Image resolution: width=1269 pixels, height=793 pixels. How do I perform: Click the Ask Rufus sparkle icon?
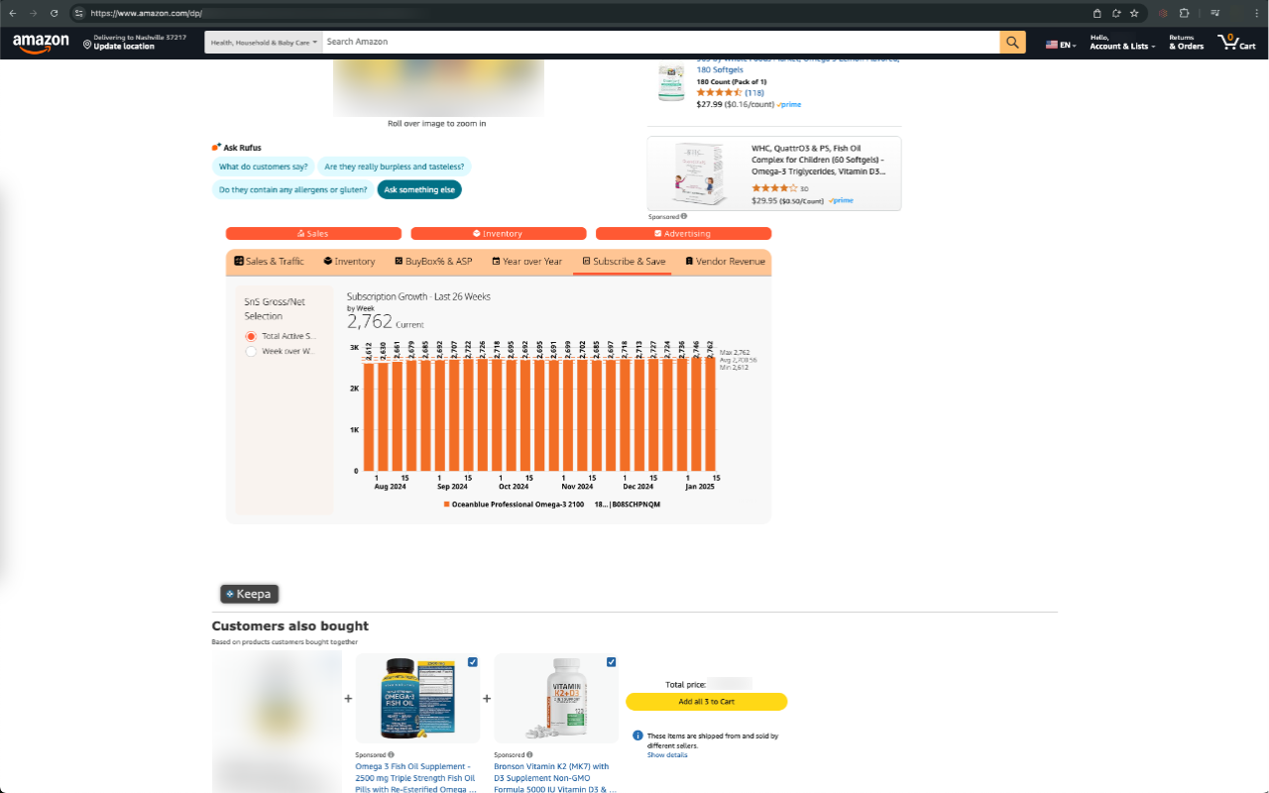point(216,148)
